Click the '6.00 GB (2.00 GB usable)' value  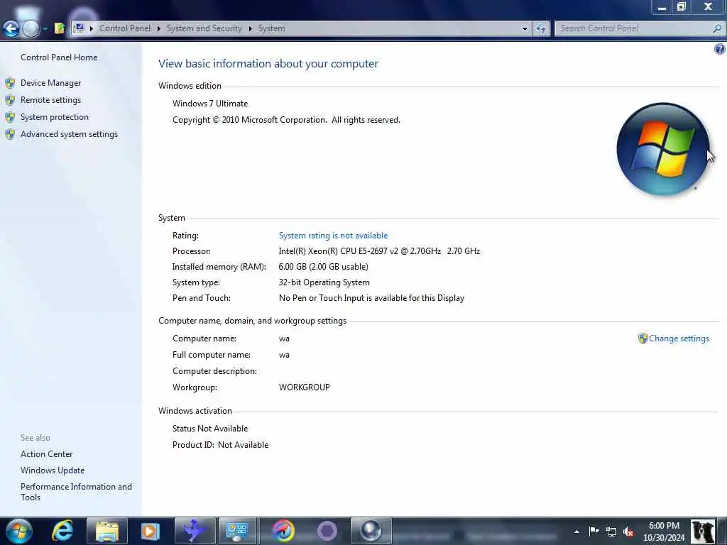click(x=323, y=267)
